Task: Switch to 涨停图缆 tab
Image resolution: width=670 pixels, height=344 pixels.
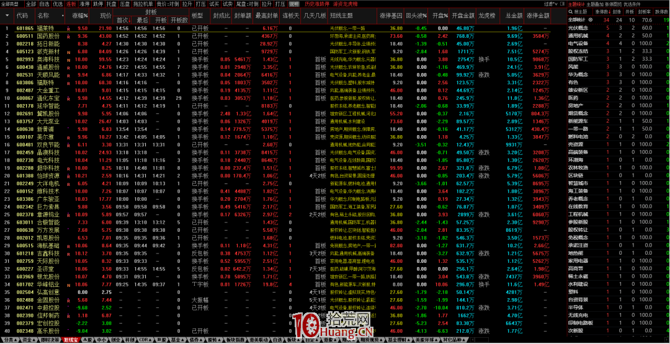Action: [x=613, y=4]
